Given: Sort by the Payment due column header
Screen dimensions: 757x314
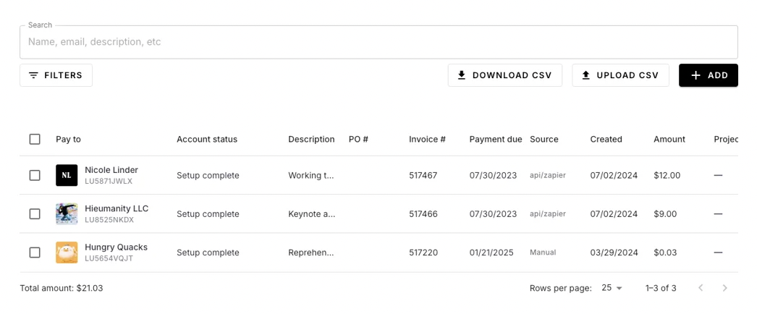Looking at the screenshot, I should pyautogui.click(x=495, y=139).
